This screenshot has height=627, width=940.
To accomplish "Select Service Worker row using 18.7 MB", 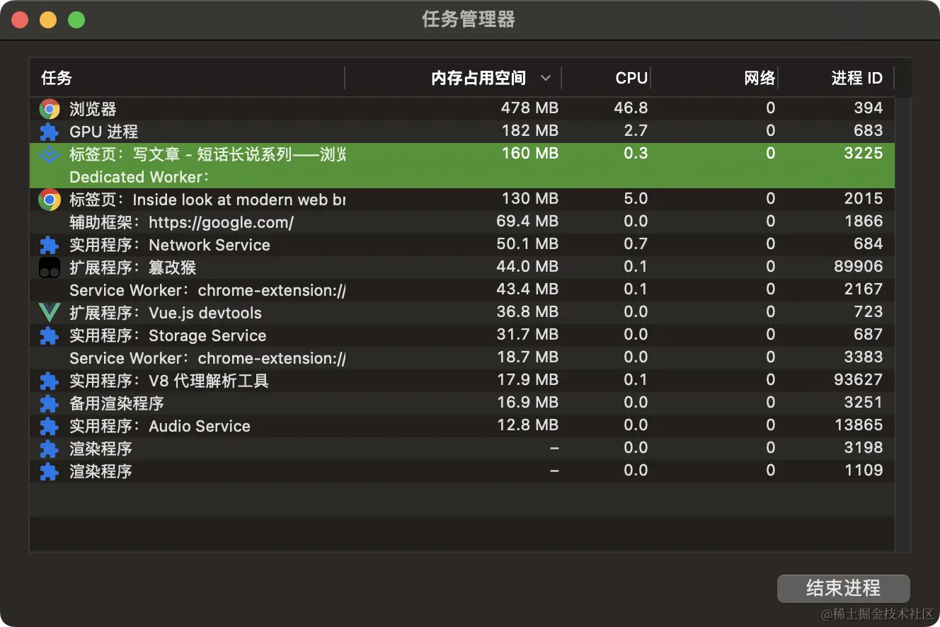I will click(x=462, y=358).
